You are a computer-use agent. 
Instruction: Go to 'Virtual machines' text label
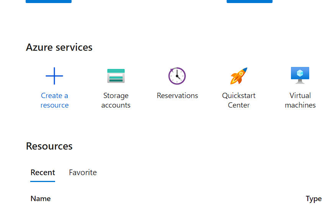[x=300, y=100]
